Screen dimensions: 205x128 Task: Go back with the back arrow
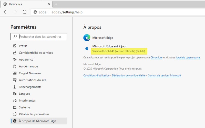(x=6, y=12)
